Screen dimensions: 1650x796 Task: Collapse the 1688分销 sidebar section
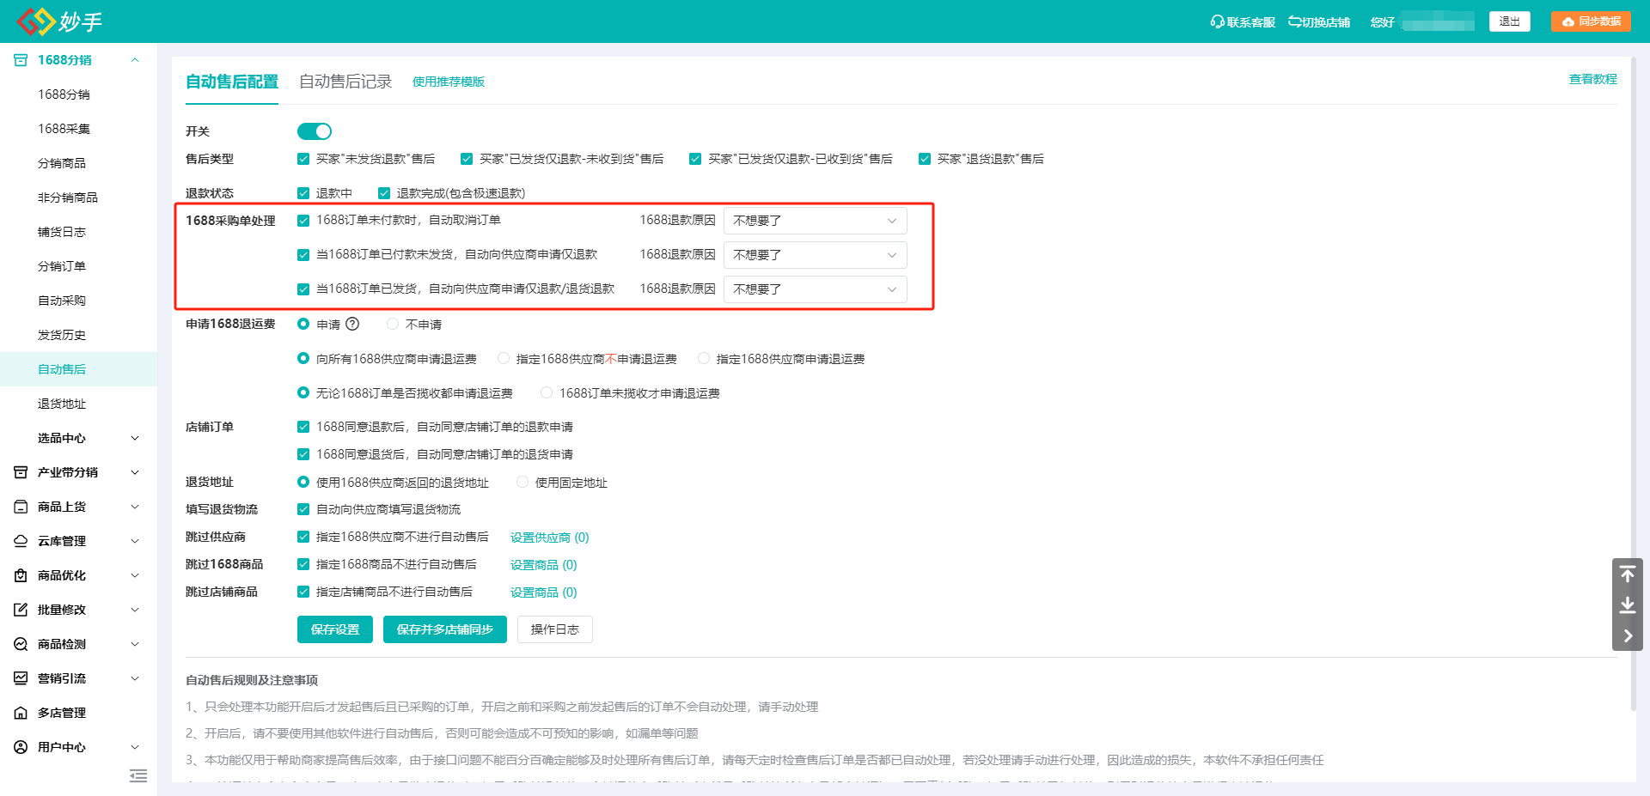(x=135, y=60)
